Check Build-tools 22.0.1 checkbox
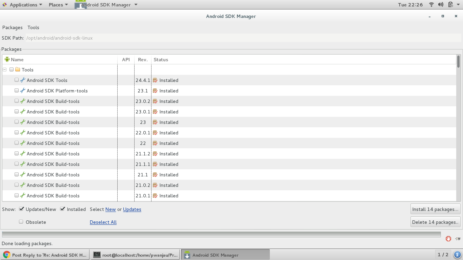Viewport: 463px width, 260px height. coord(17,132)
